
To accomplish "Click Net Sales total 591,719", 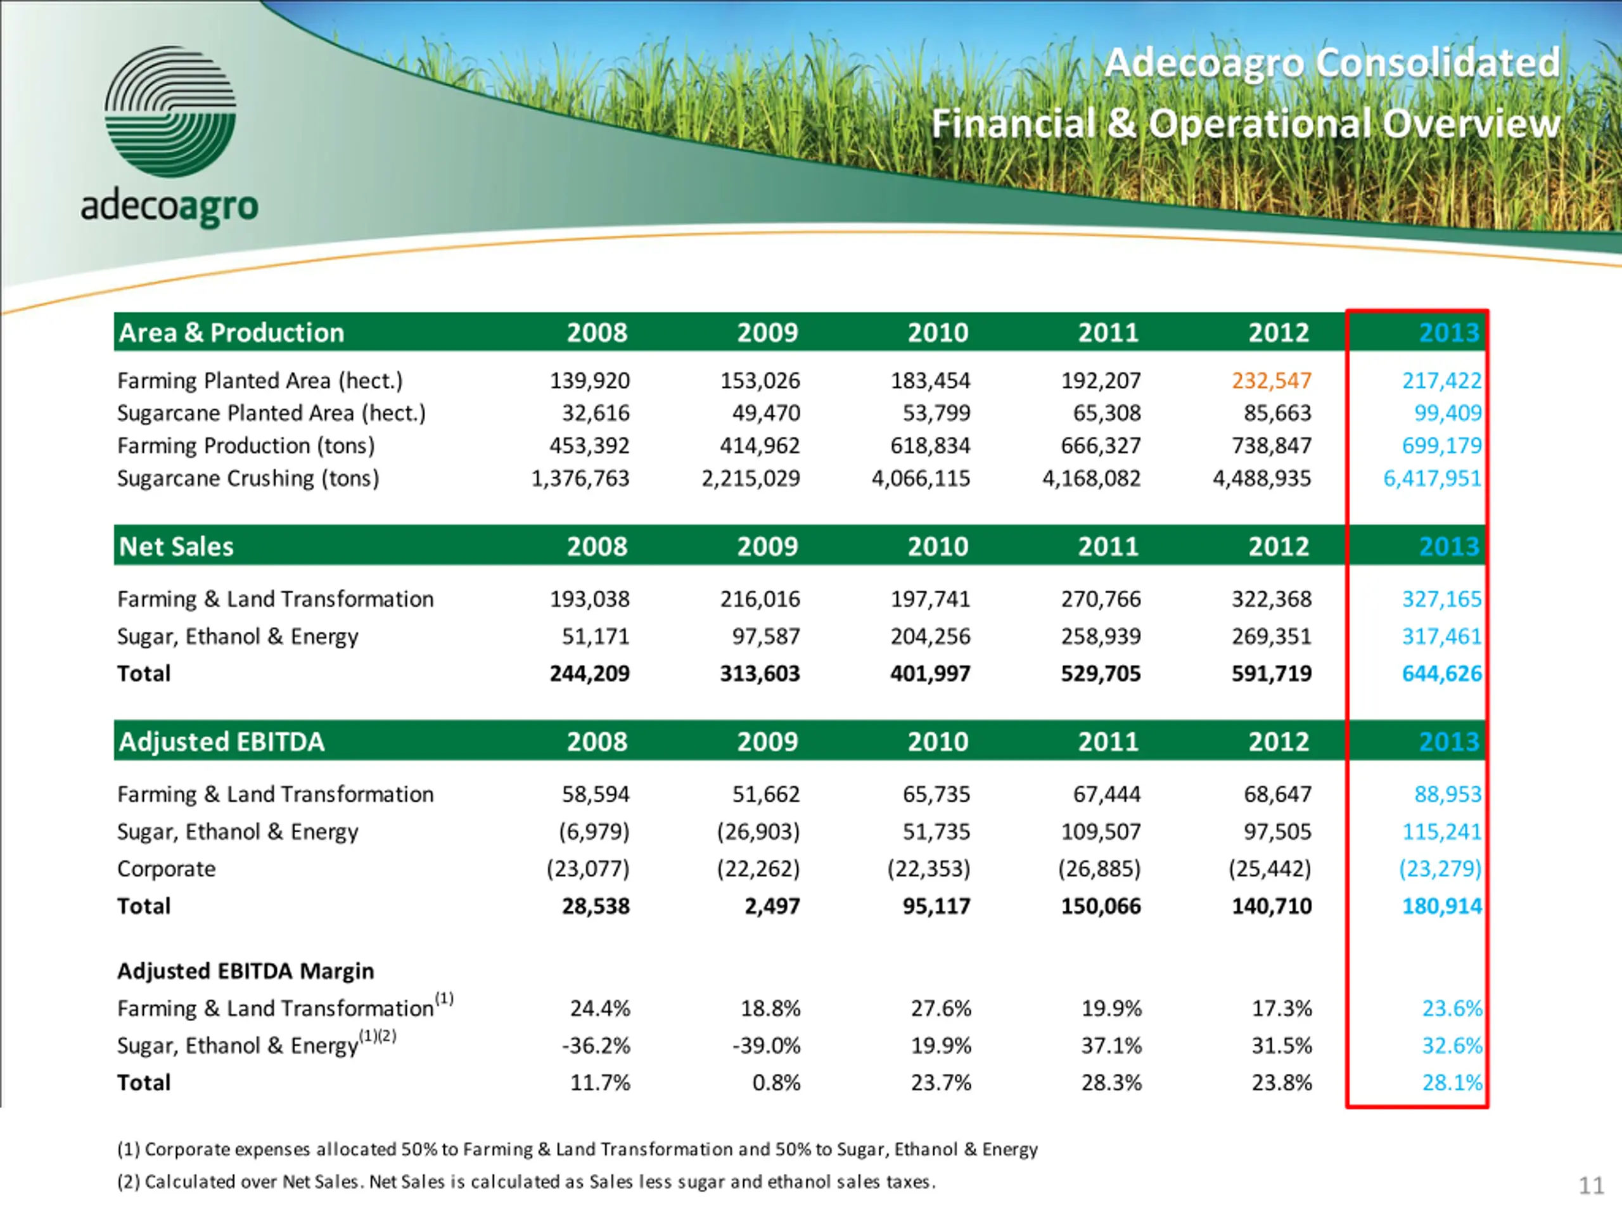I will [x=1272, y=673].
